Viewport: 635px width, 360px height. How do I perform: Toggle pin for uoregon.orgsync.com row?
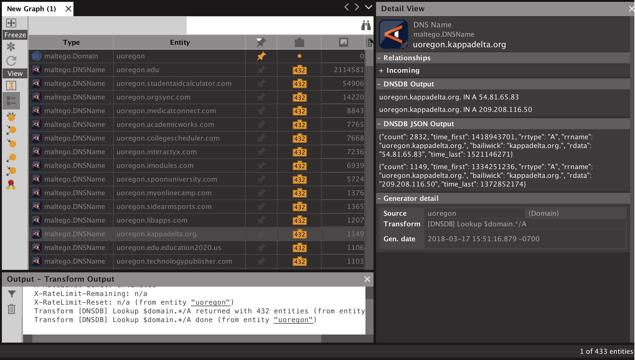[x=261, y=97]
